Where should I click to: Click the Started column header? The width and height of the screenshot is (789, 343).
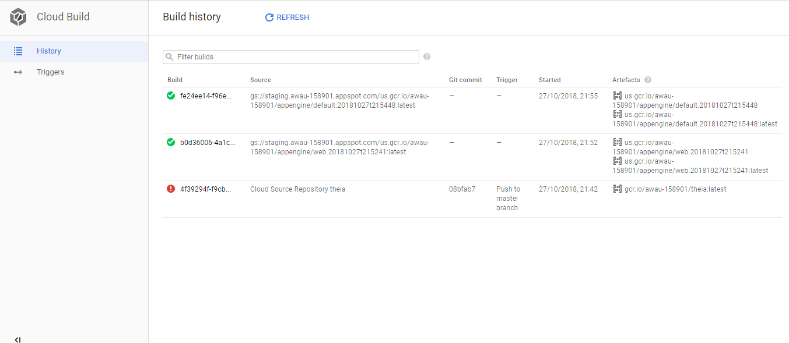click(x=549, y=80)
